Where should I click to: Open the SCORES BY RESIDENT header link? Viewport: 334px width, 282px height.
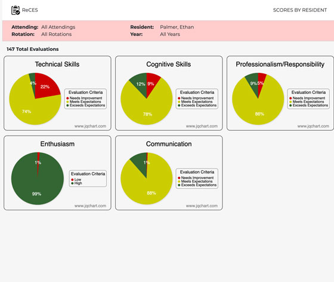(299, 10)
